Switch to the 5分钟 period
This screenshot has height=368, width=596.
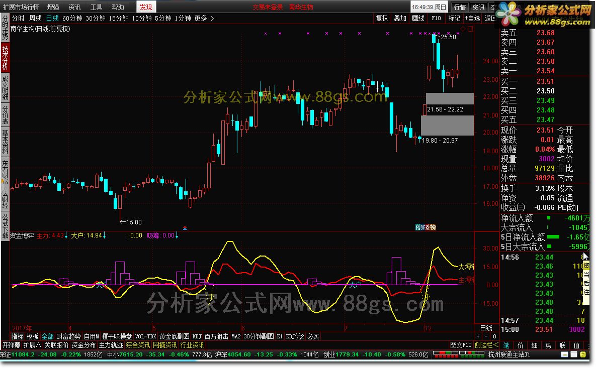pos(163,18)
